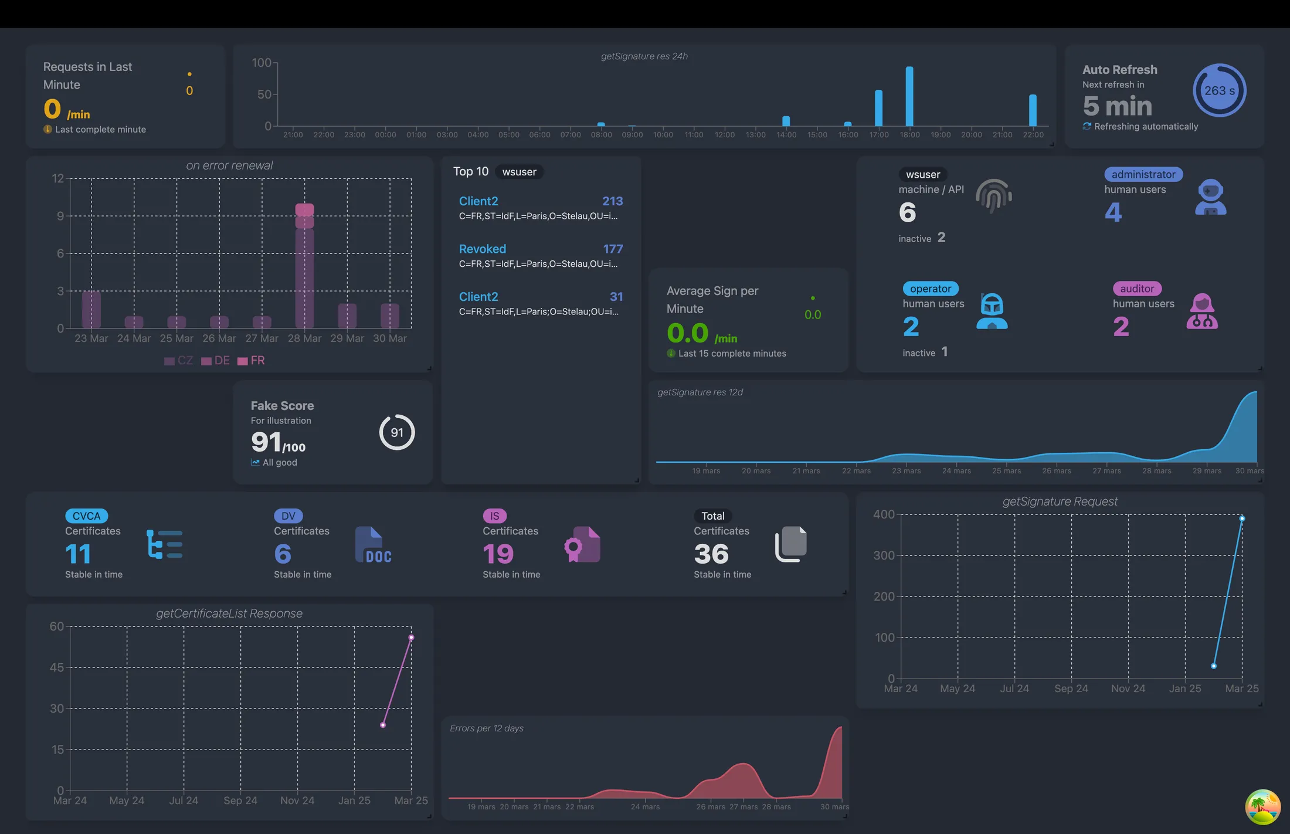This screenshot has width=1290, height=834.
Task: Click the 'inactive 2' wsuser text
Action: 922,238
